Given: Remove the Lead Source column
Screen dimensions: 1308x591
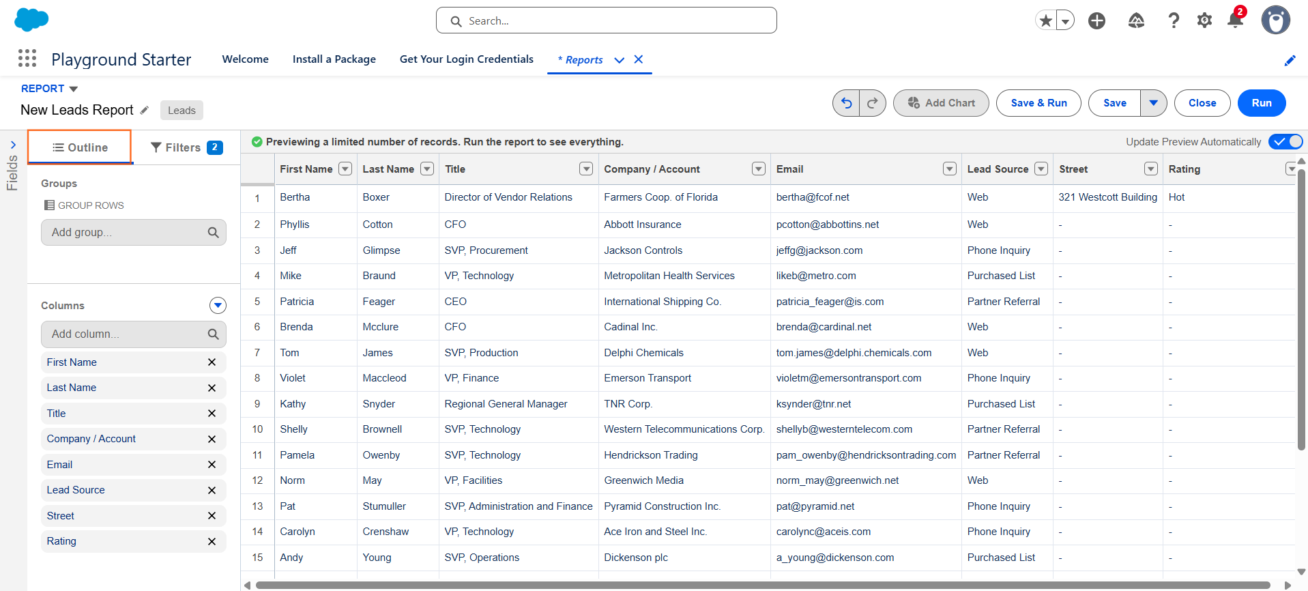Looking at the screenshot, I should pos(212,490).
